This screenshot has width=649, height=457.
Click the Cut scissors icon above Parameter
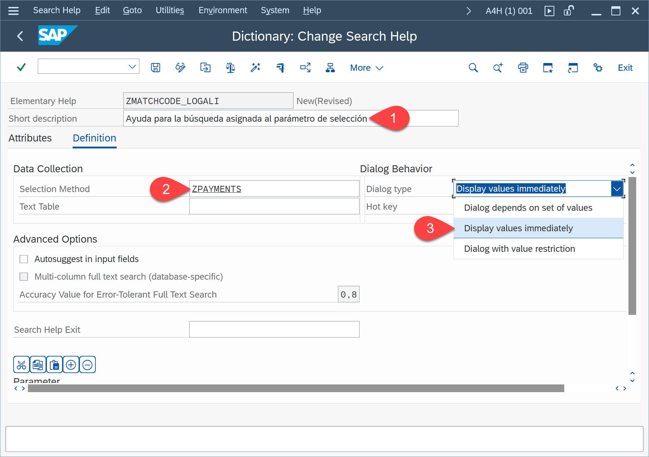pos(21,365)
